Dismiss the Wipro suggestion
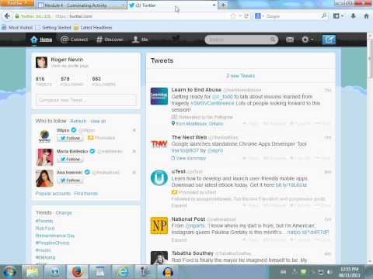The image size is (373, 279). pos(134,130)
